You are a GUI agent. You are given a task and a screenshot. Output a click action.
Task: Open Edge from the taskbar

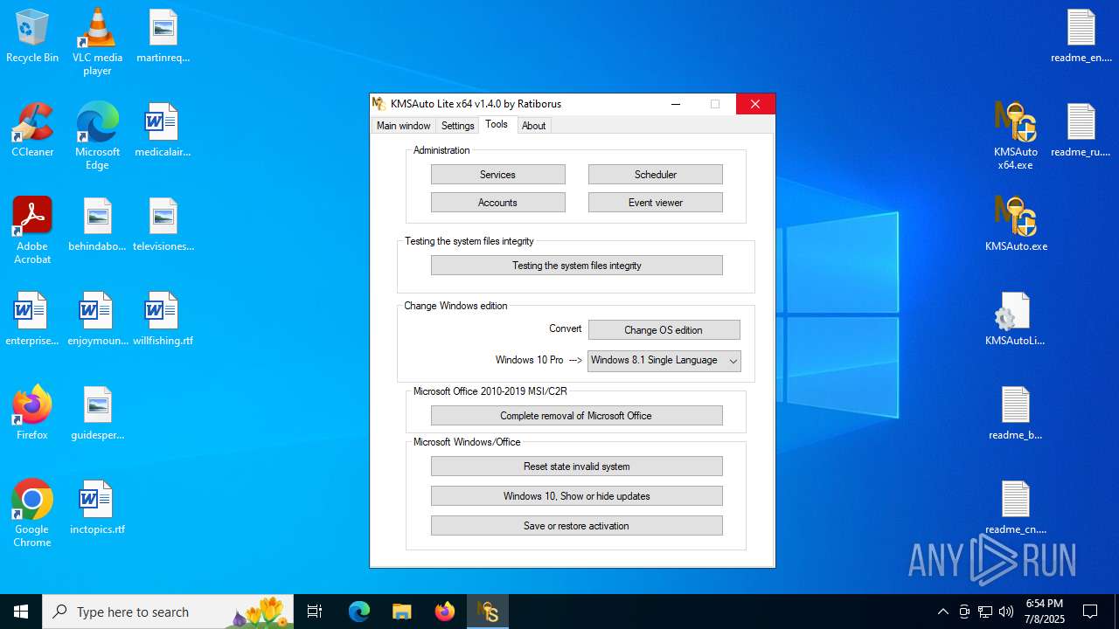359,612
